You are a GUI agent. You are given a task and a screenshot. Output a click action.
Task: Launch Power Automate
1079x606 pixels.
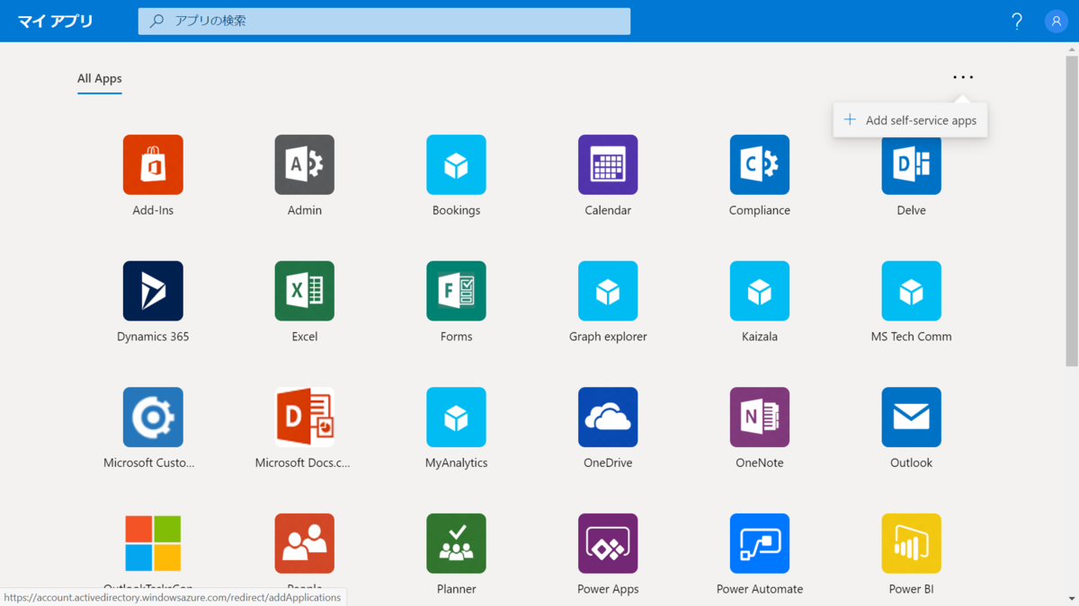pyautogui.click(x=760, y=544)
